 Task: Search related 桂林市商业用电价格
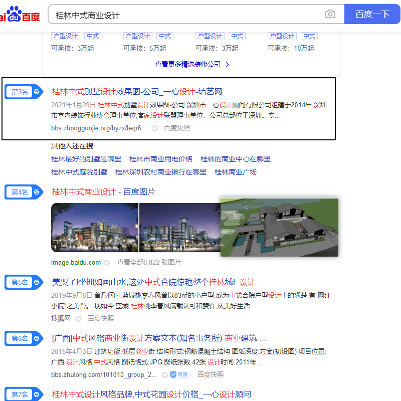point(161,159)
